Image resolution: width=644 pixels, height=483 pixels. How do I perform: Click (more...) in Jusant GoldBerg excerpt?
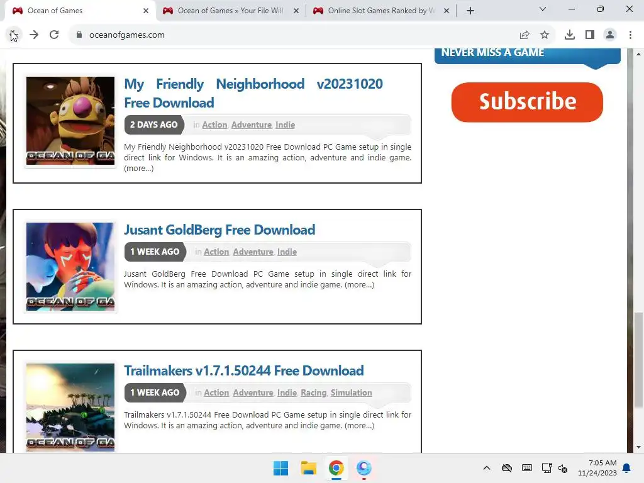click(x=359, y=285)
